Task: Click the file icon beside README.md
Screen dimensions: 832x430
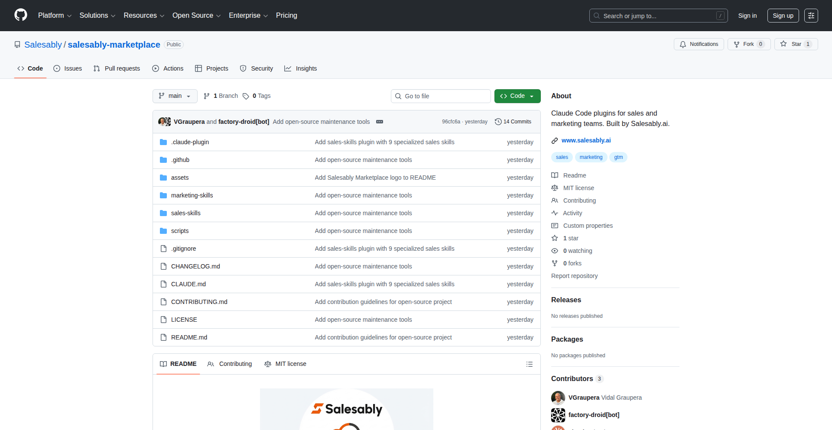Action: (x=163, y=337)
